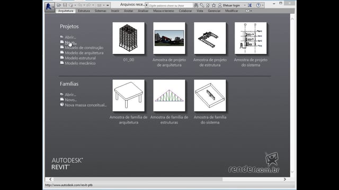
Task: Select the Massa e terreno tab
Action: click(x=164, y=11)
